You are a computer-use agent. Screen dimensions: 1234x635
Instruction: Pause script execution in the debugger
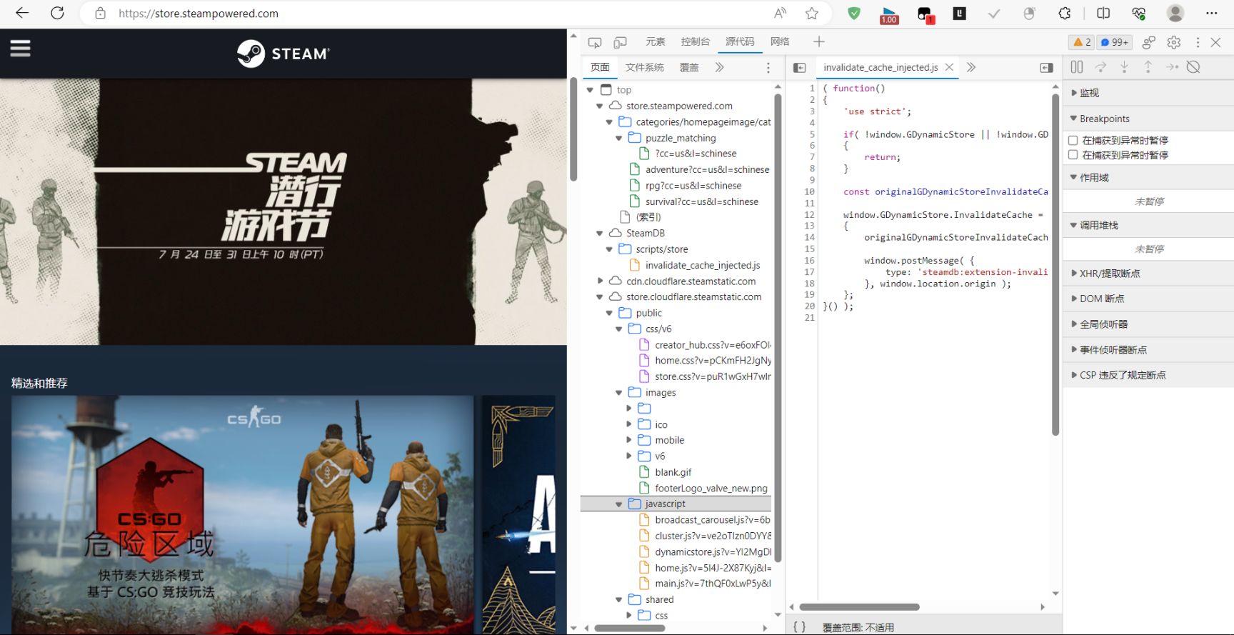[x=1077, y=67]
